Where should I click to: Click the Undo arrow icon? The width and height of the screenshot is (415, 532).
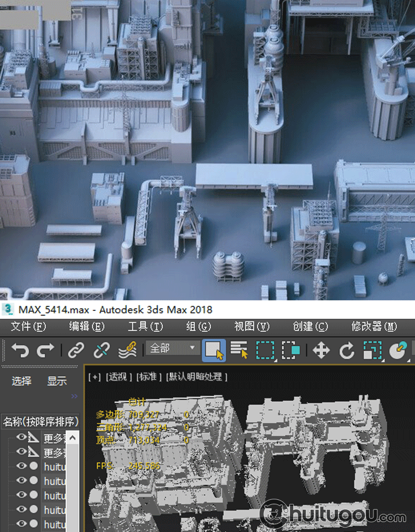click(x=20, y=350)
